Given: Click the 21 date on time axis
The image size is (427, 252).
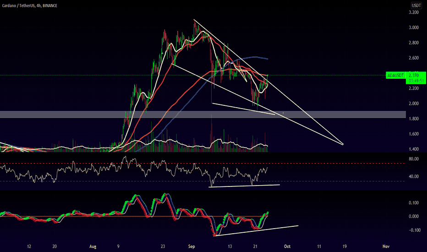Looking at the screenshot, I should pos(255,247).
